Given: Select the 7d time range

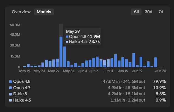Looking at the screenshot, I should [x=161, y=12].
